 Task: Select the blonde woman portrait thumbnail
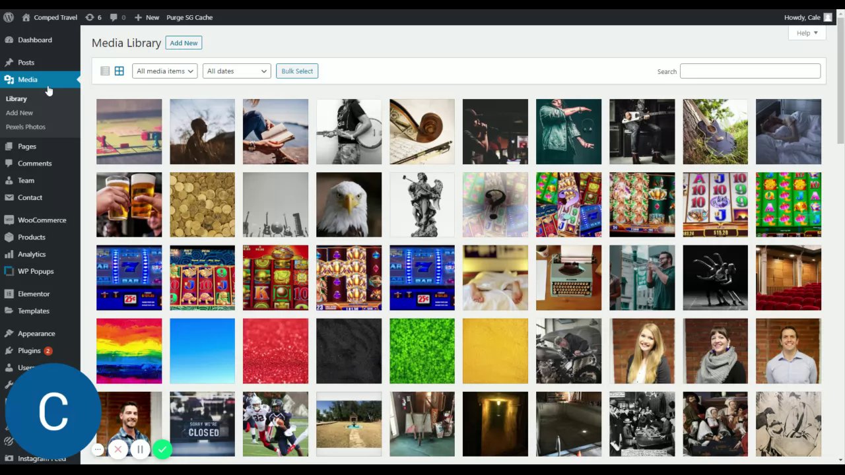click(x=642, y=351)
